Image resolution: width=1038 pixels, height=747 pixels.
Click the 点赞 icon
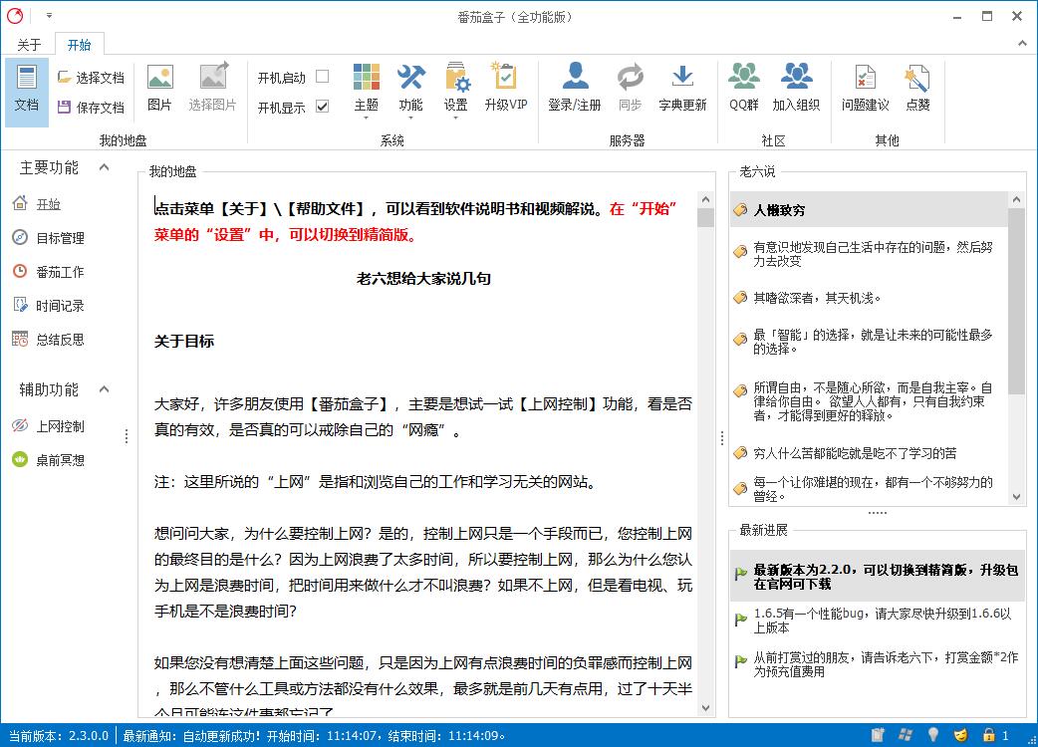pos(917,78)
